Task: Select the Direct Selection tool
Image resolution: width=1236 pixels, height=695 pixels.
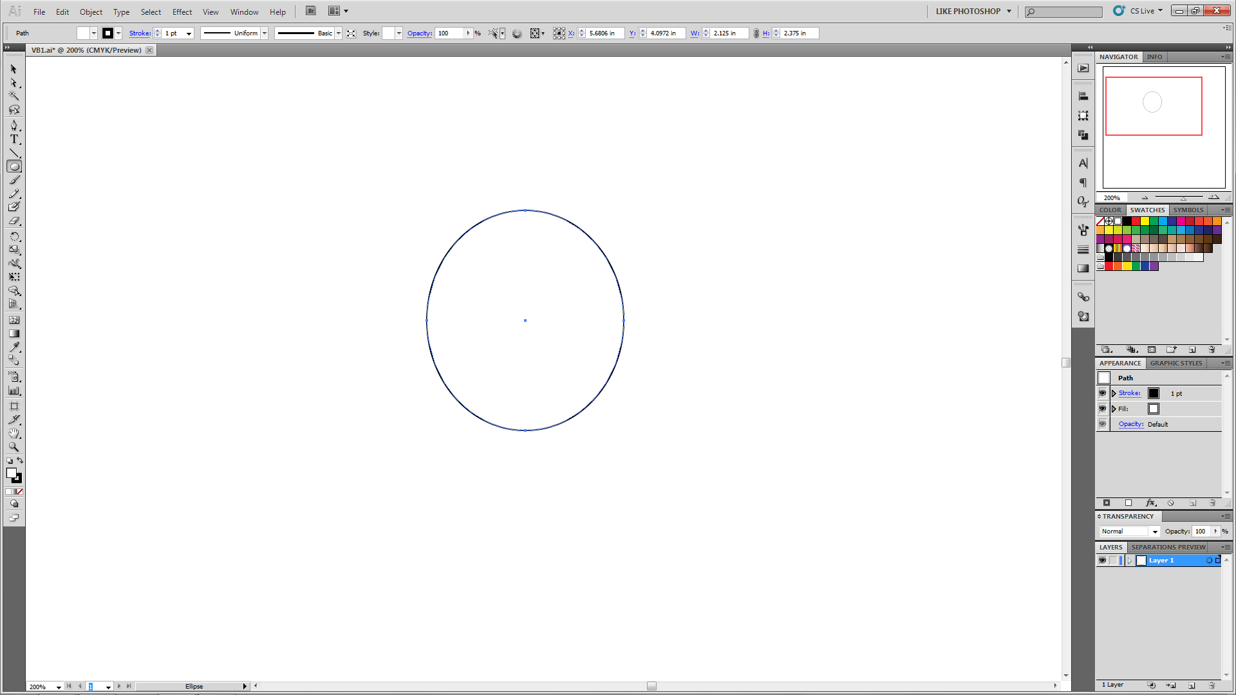Action: pyautogui.click(x=14, y=83)
